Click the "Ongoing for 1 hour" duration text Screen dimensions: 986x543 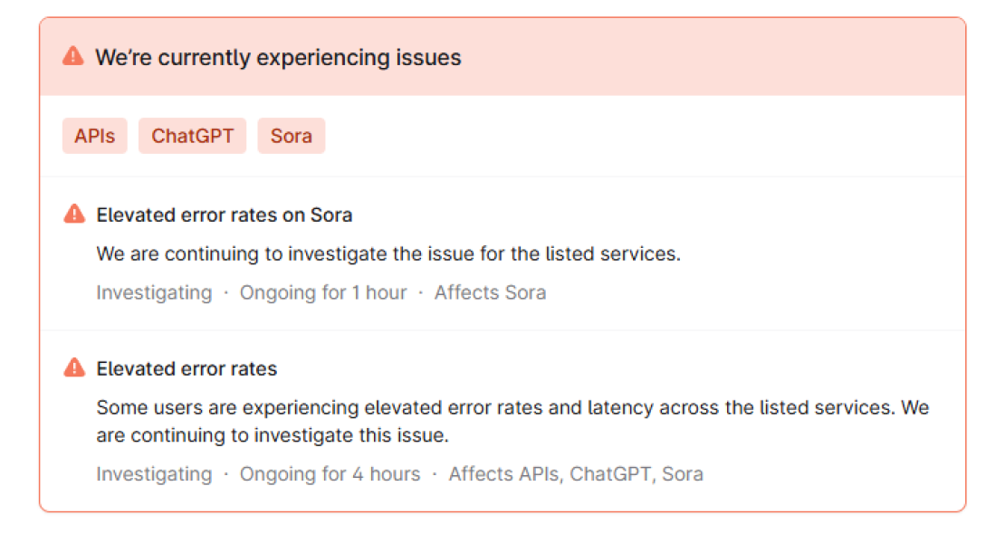[323, 293]
